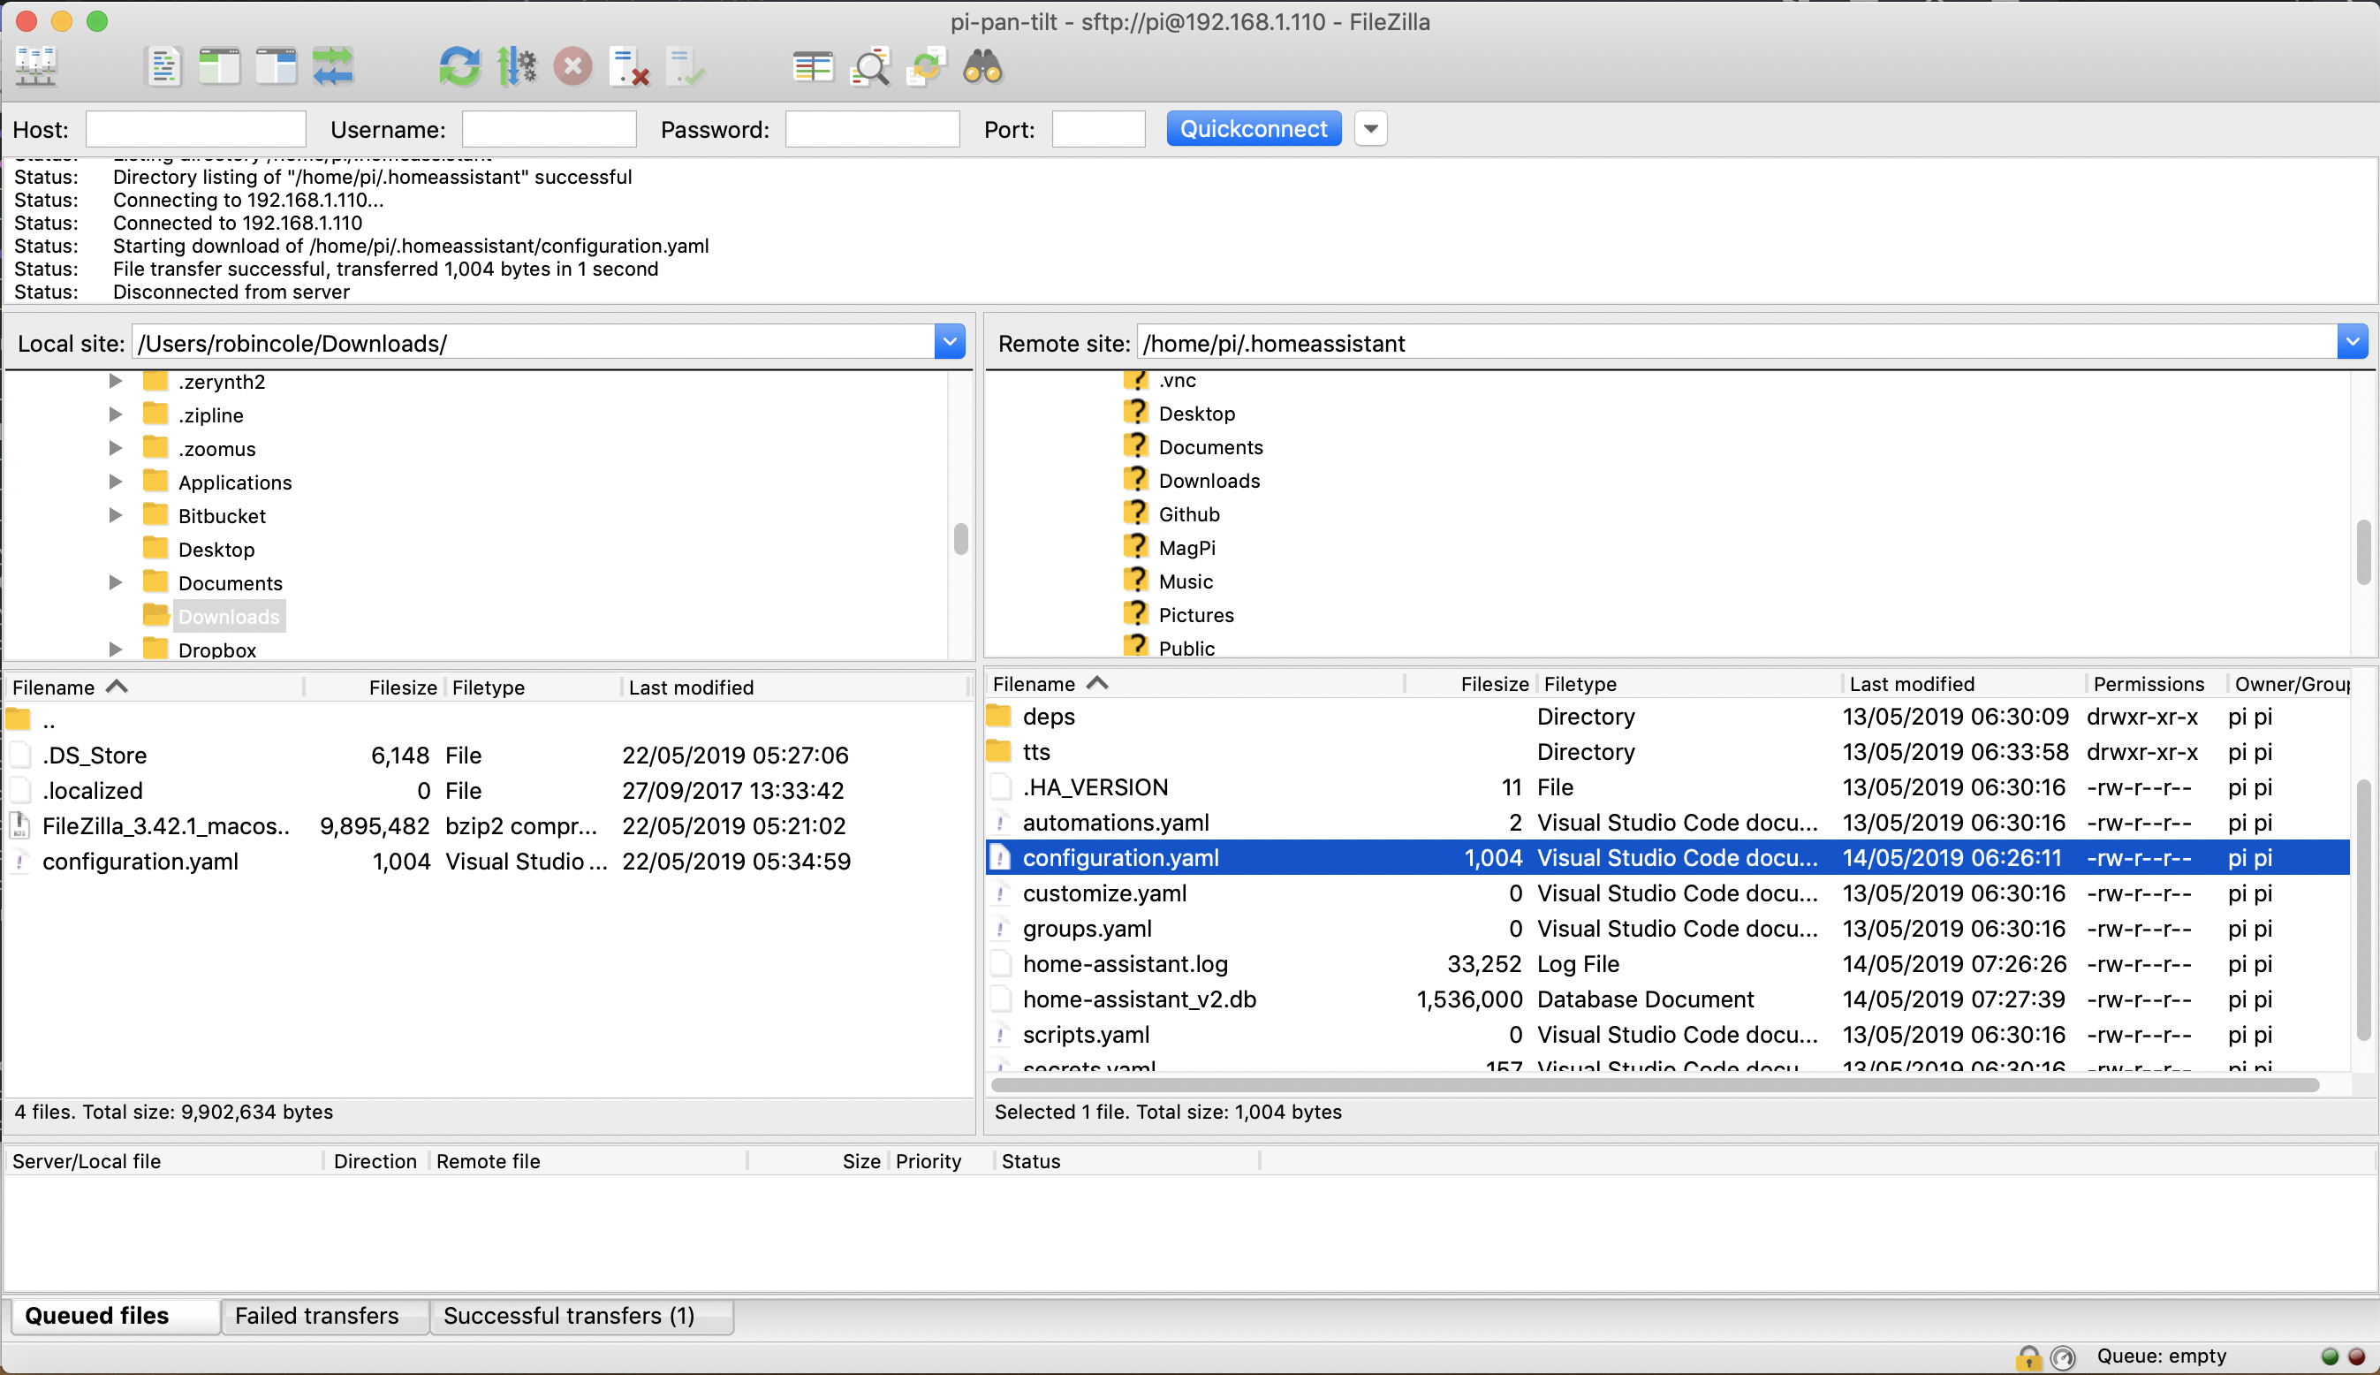Expand the Remote site path dropdown
The width and height of the screenshot is (2380, 1375).
(x=2351, y=342)
